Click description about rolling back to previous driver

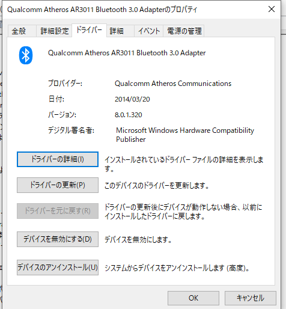183,212
